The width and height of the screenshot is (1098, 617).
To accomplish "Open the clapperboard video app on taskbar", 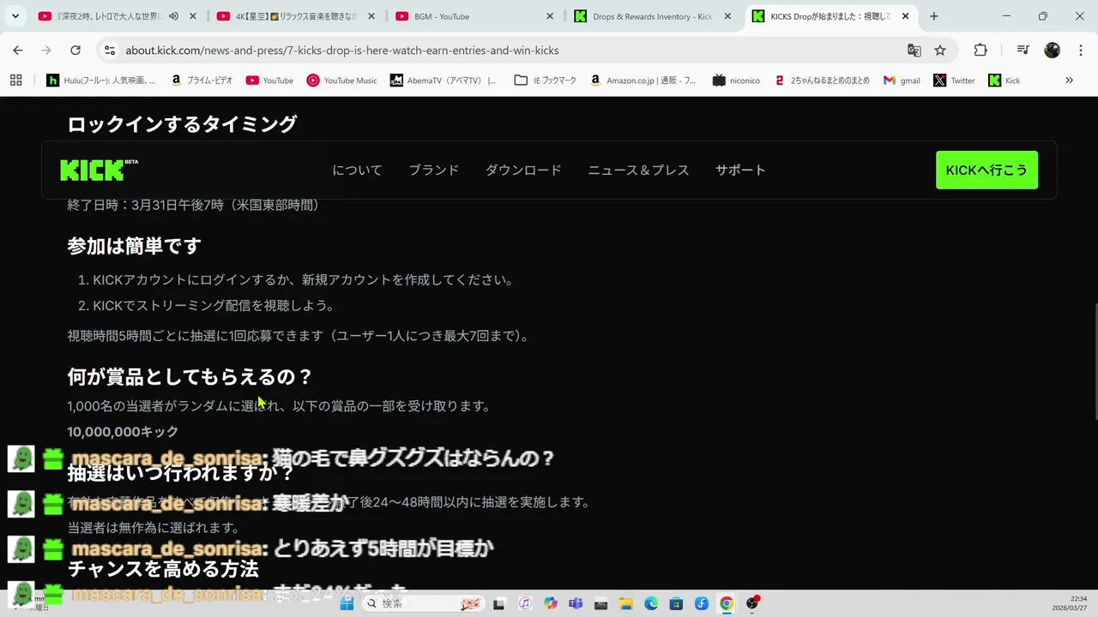I will (600, 603).
